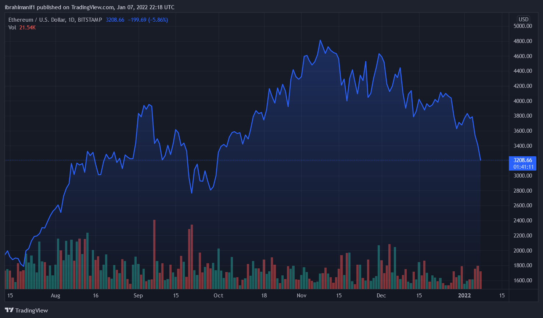Click the blue 3208.66 current price tag on axis
Viewport: 543px width, 318px height.
tap(522, 160)
